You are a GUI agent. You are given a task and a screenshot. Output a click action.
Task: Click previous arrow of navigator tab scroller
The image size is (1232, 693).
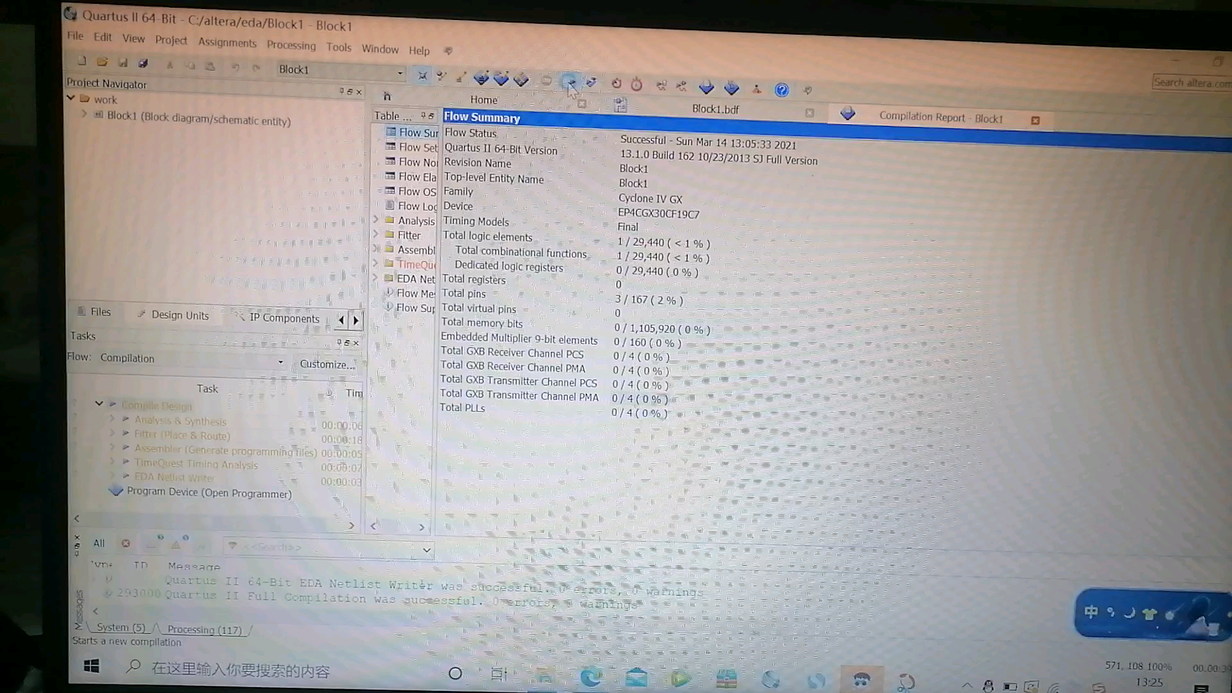pyautogui.click(x=341, y=320)
